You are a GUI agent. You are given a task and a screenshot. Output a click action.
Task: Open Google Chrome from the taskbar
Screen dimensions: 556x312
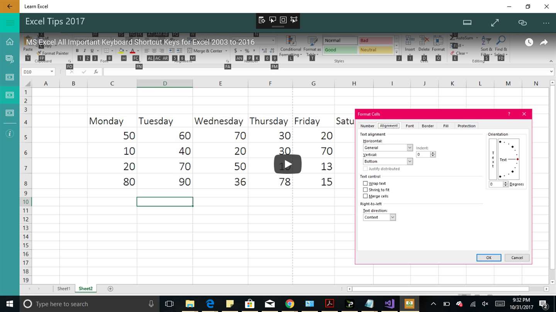pos(290,304)
